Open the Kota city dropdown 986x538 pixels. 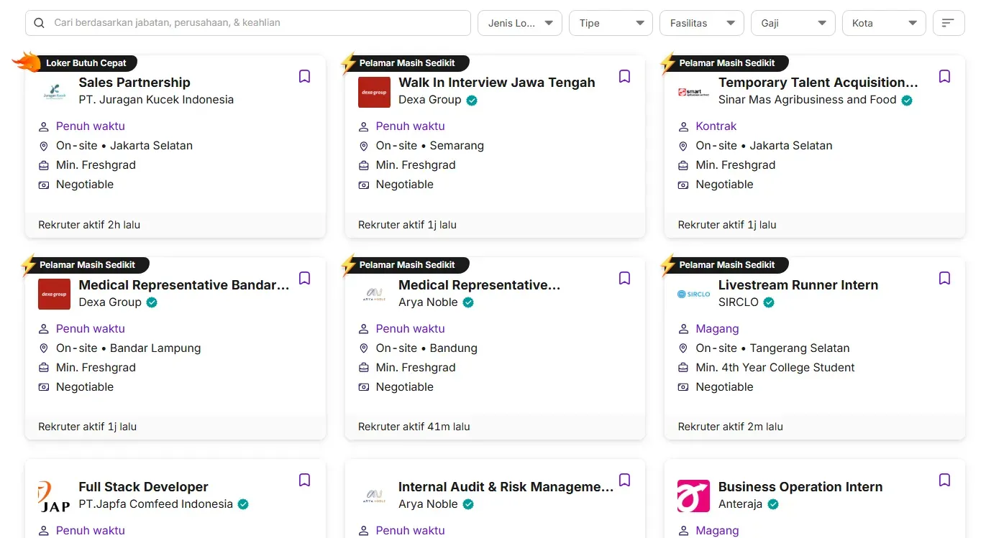[x=883, y=23]
